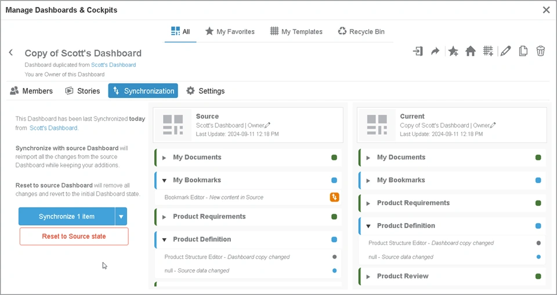Collapse My Bookmarks in Source panel
This screenshot has width=557, height=295.
point(164,180)
